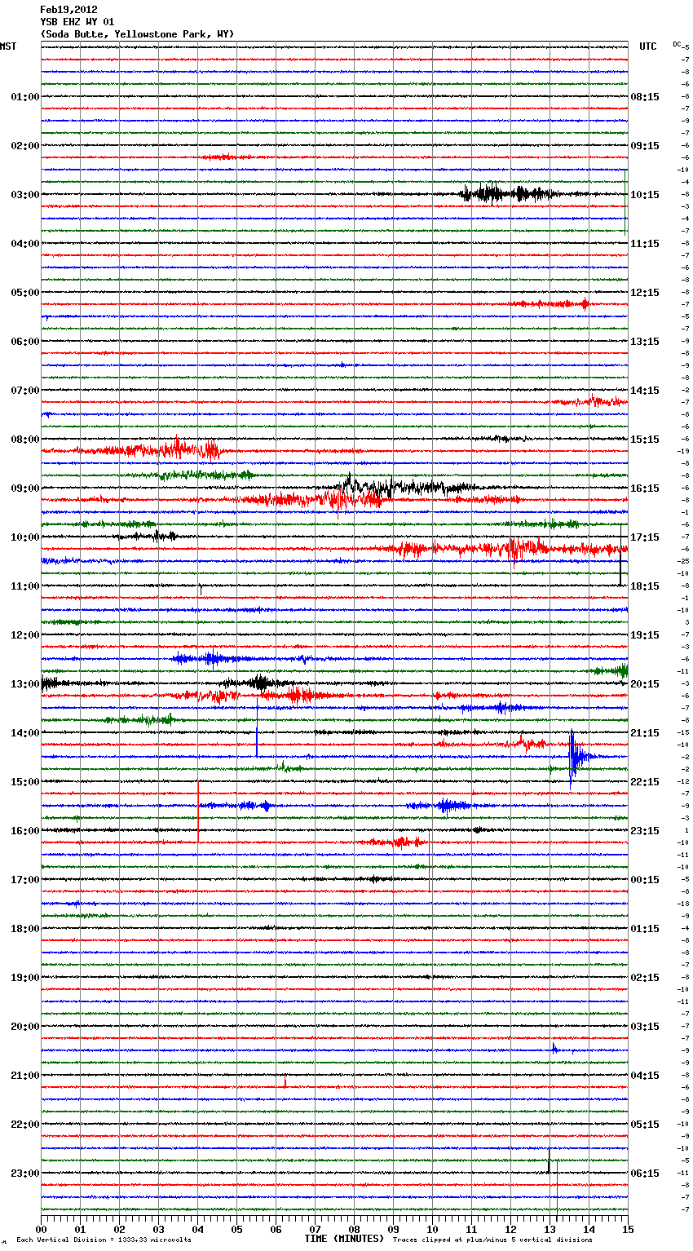Select the '04:00' MST hour label

tap(25, 244)
